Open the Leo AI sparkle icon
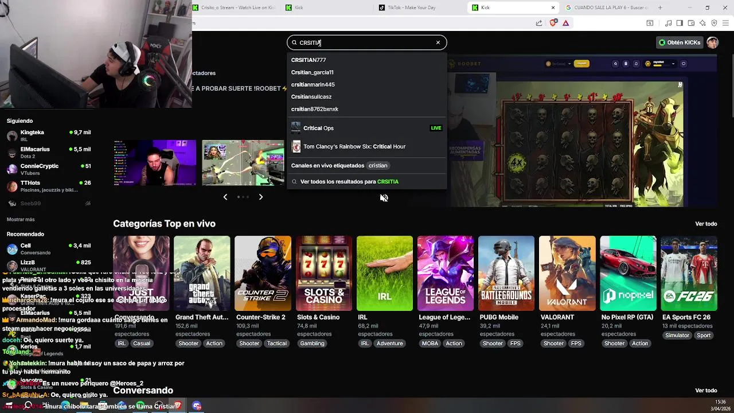This screenshot has height=413, width=734. click(x=702, y=23)
